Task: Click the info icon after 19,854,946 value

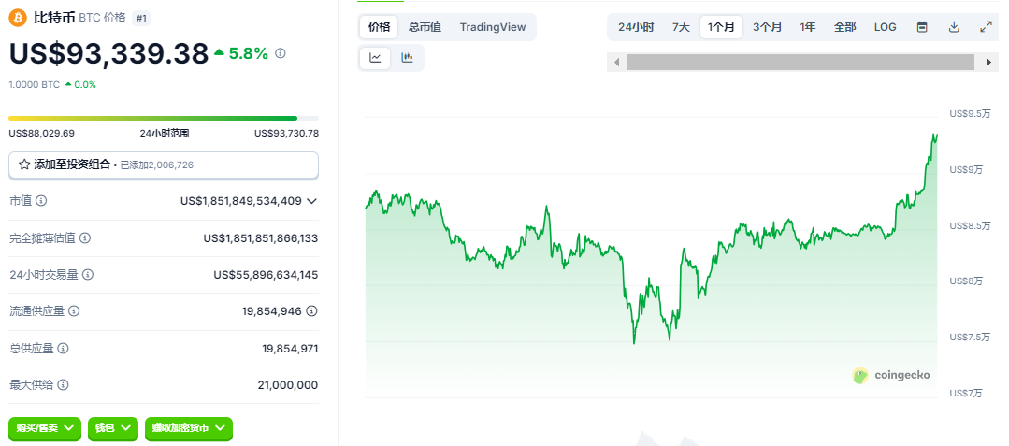Action: 312,311
